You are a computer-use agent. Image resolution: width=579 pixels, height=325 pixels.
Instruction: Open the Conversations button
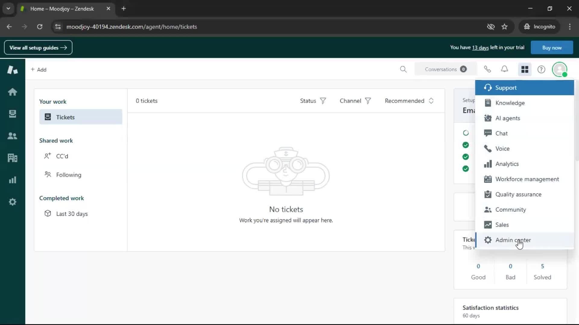pos(446,69)
